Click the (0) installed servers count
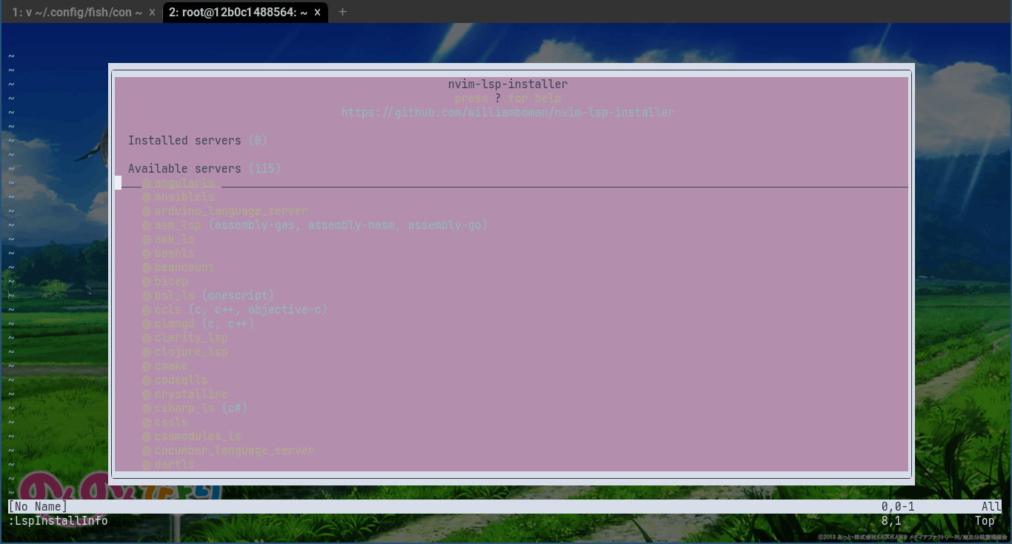 [258, 141]
